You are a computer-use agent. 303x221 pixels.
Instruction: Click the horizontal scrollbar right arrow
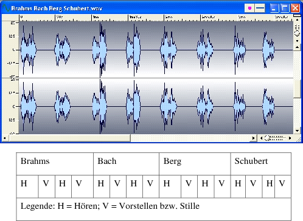(x=253, y=138)
